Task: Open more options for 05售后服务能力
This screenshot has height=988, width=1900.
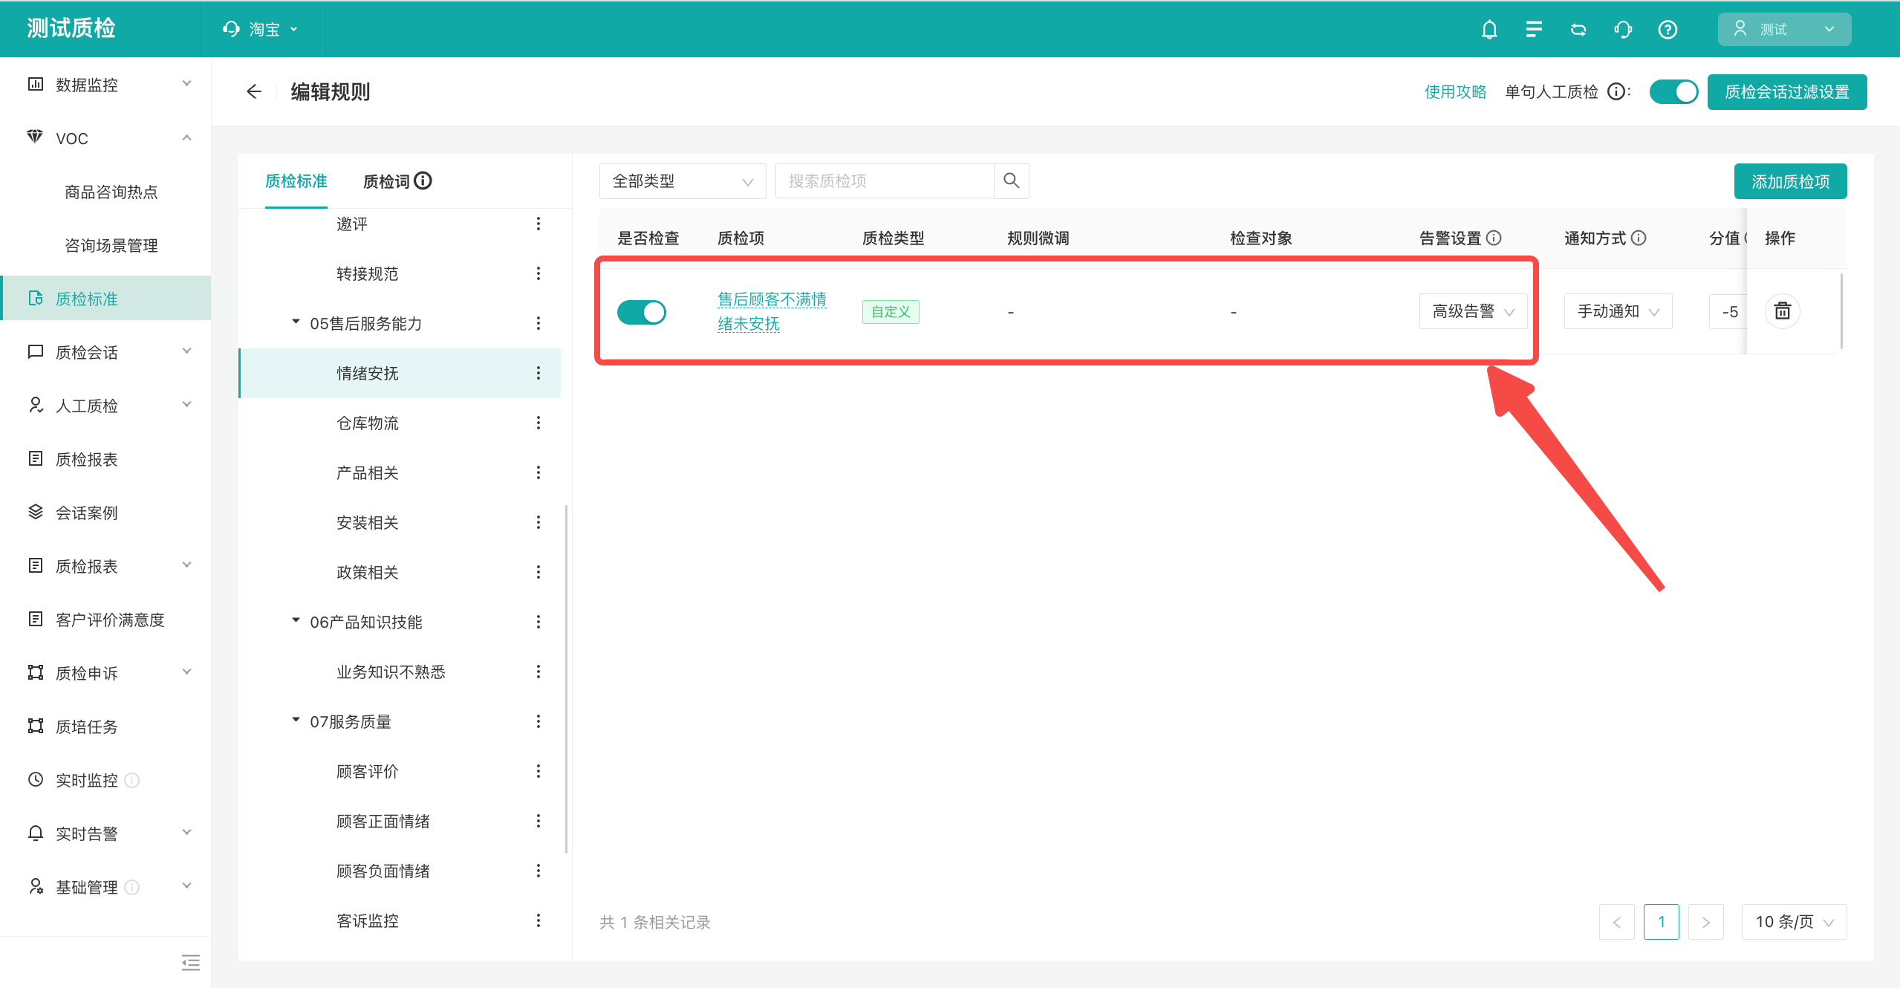Action: pos(539,323)
